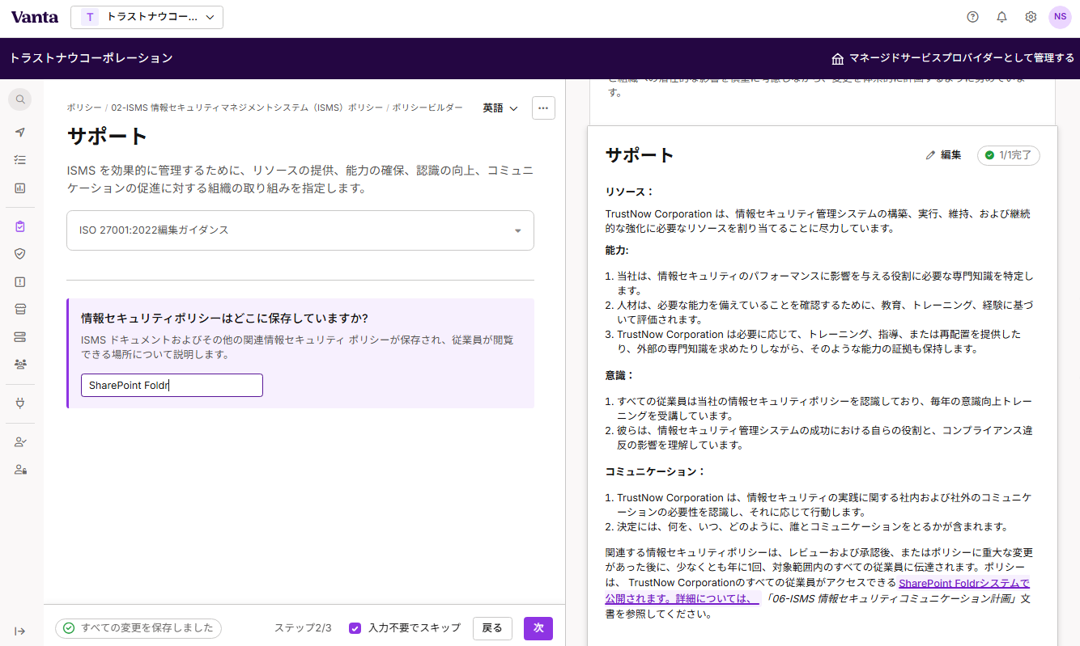
Task: Toggle the 入力不要でスキップ checkbox
Action: [355, 628]
